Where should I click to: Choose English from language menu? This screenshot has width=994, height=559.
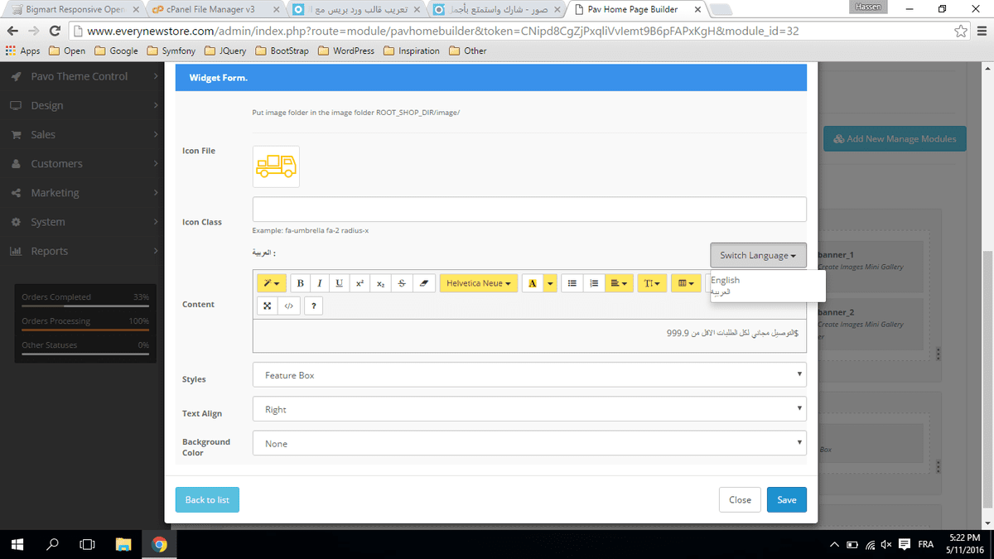tap(726, 281)
